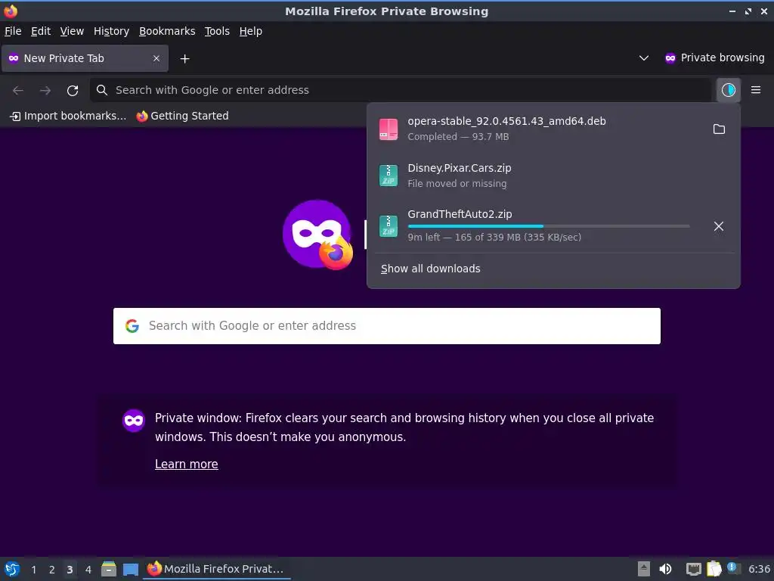Screen dimensions: 774x581
Task: Click the Google logo in the search box
Action: click(x=132, y=325)
